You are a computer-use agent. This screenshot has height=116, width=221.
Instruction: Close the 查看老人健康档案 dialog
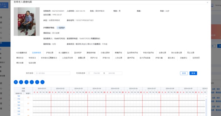[207, 3]
